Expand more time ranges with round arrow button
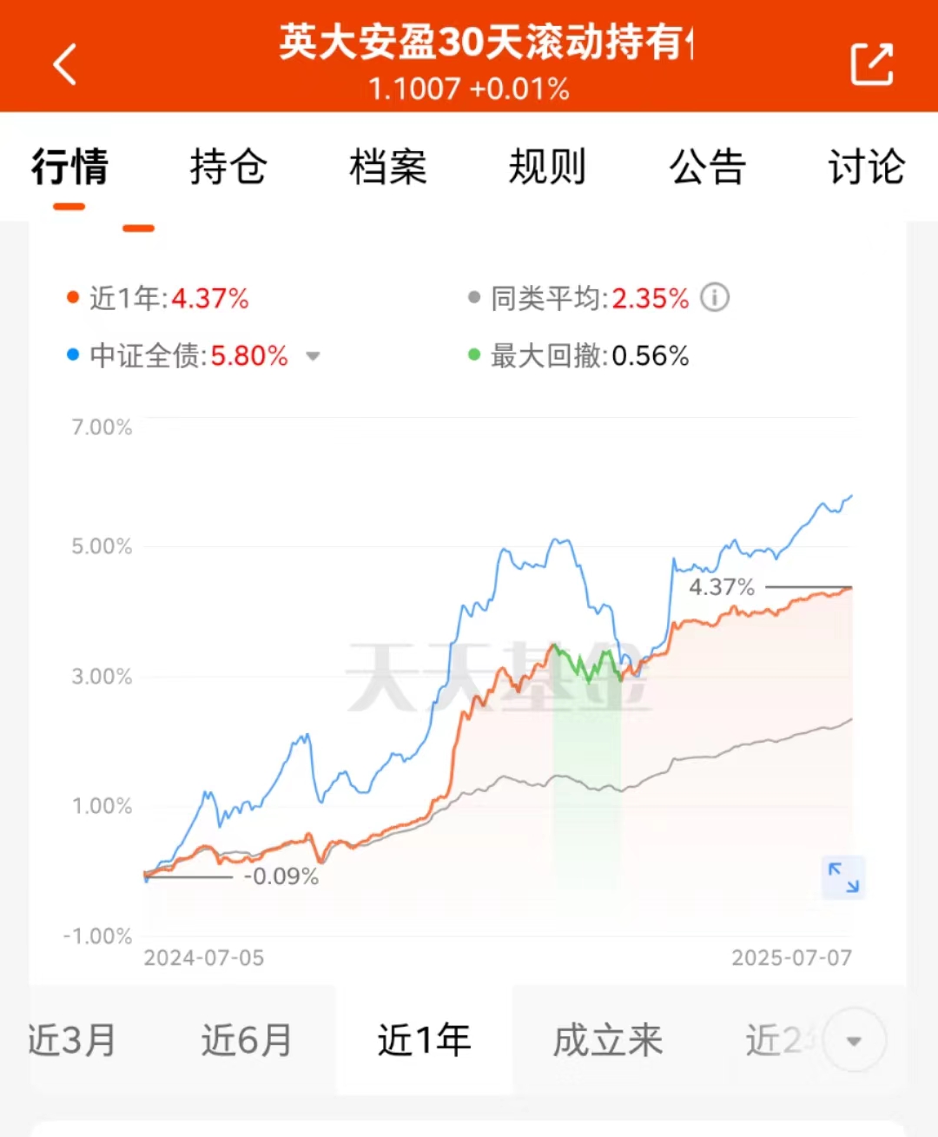Screen dimensions: 938x1137 point(854,1041)
